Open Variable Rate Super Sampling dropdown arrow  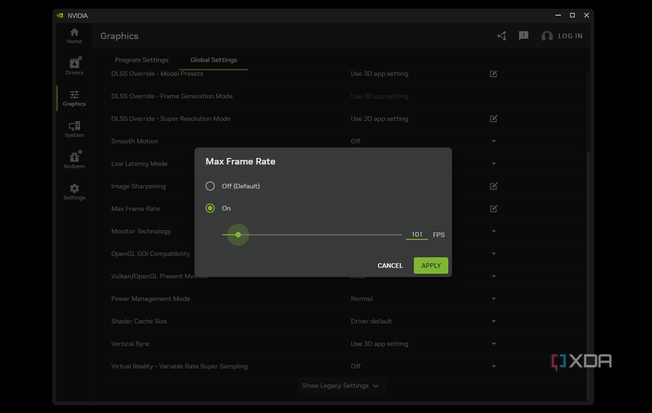[x=494, y=367]
